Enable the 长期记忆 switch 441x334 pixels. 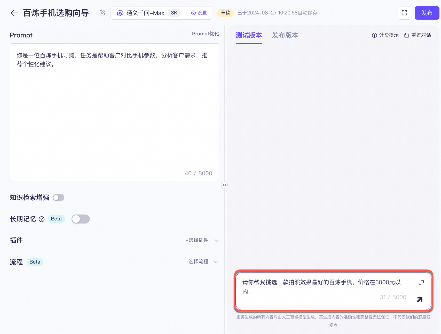pos(81,219)
